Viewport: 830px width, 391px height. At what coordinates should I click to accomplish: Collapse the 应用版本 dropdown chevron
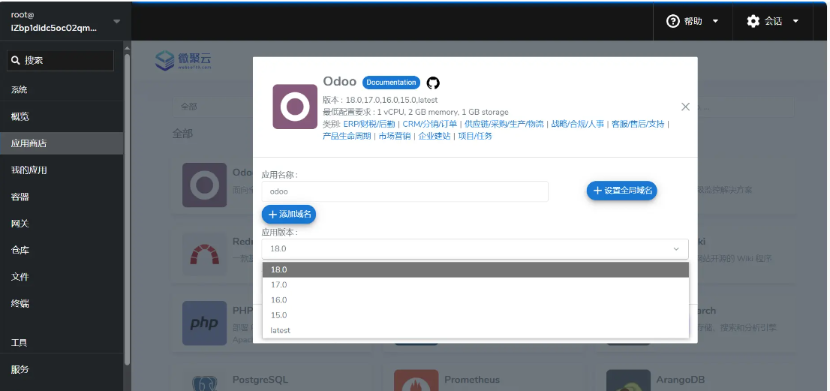point(676,248)
